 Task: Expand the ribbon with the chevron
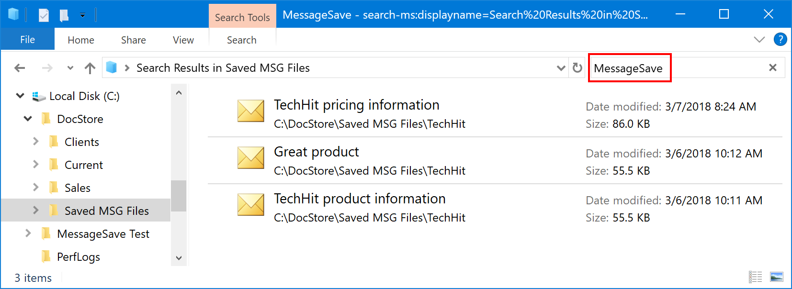759,39
